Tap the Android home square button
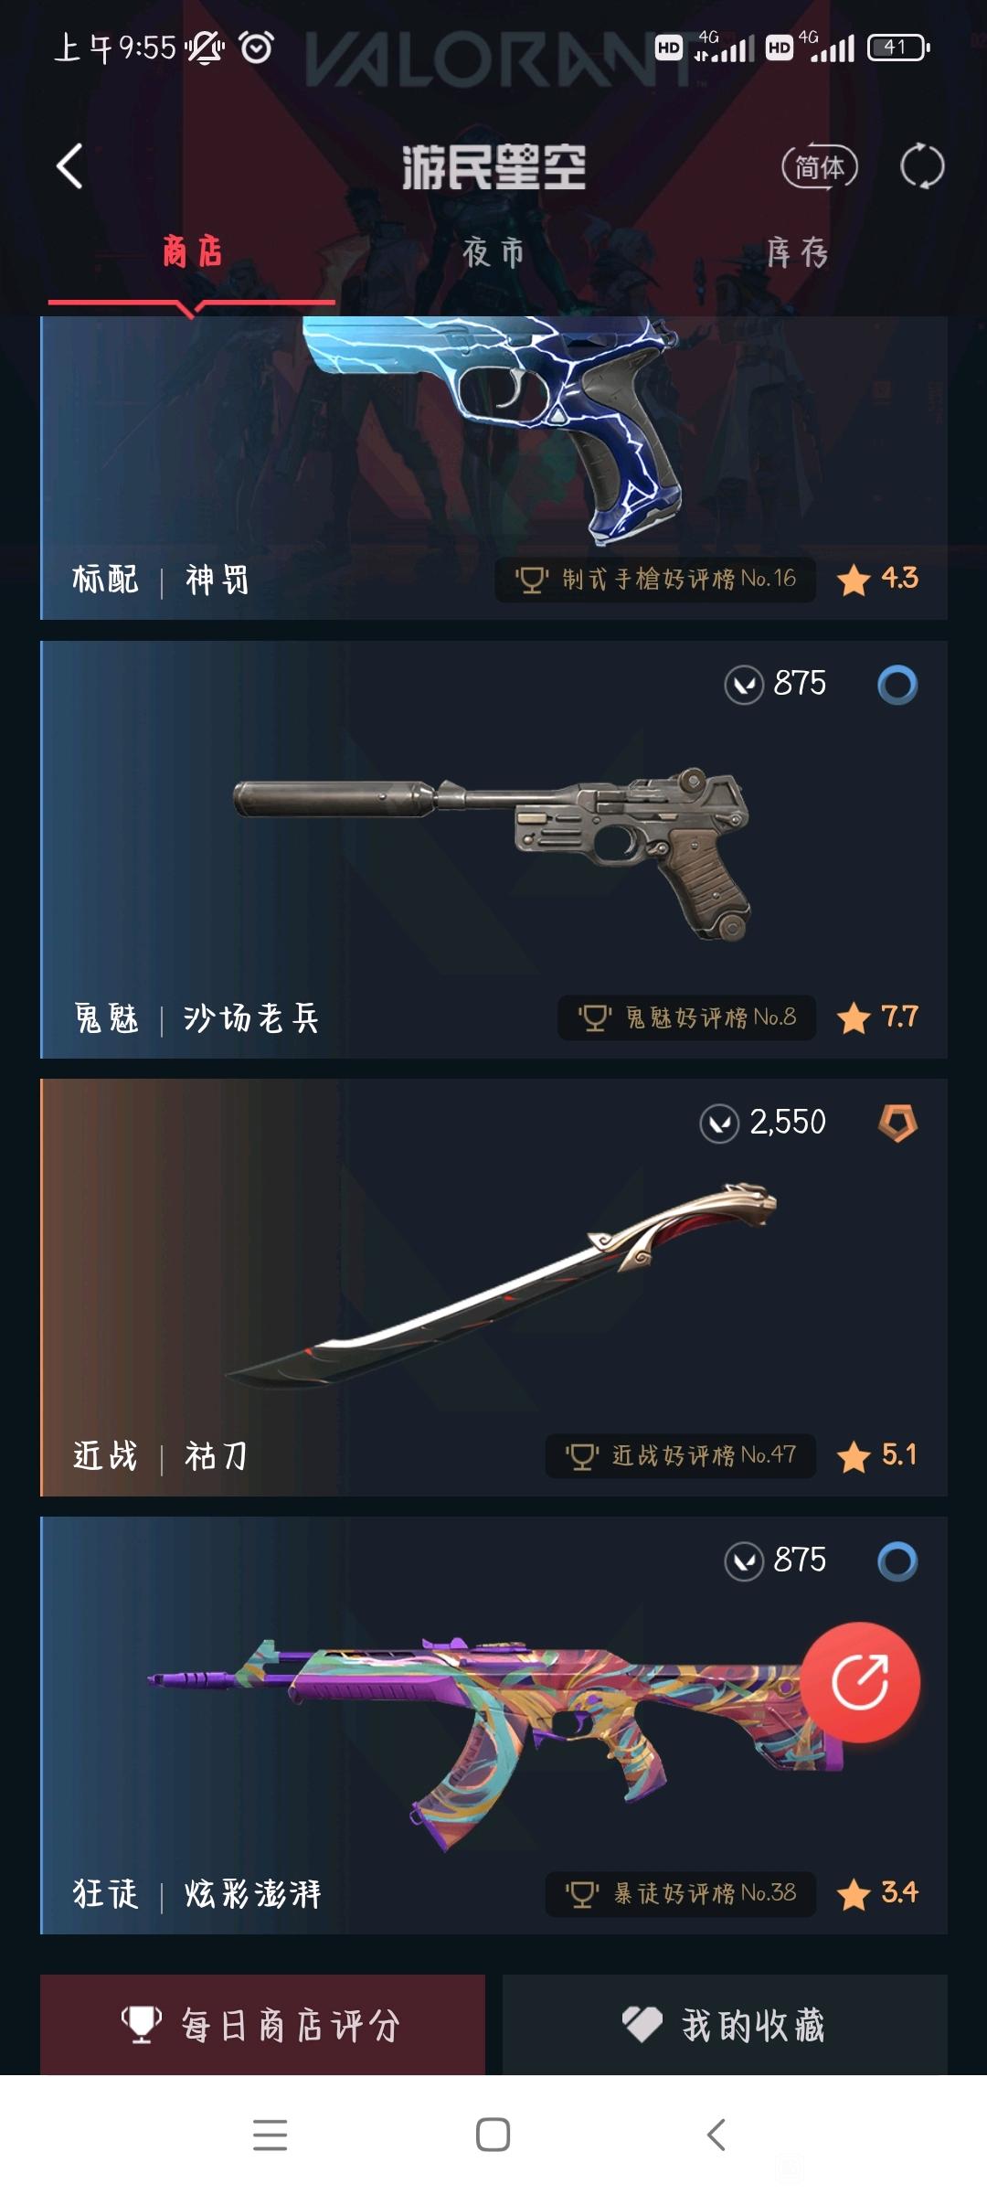 493,2135
